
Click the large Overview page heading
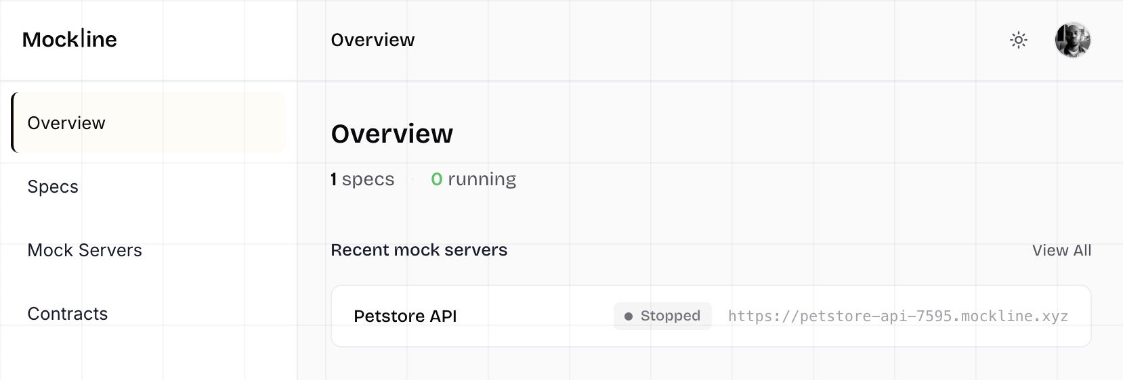pyautogui.click(x=391, y=134)
